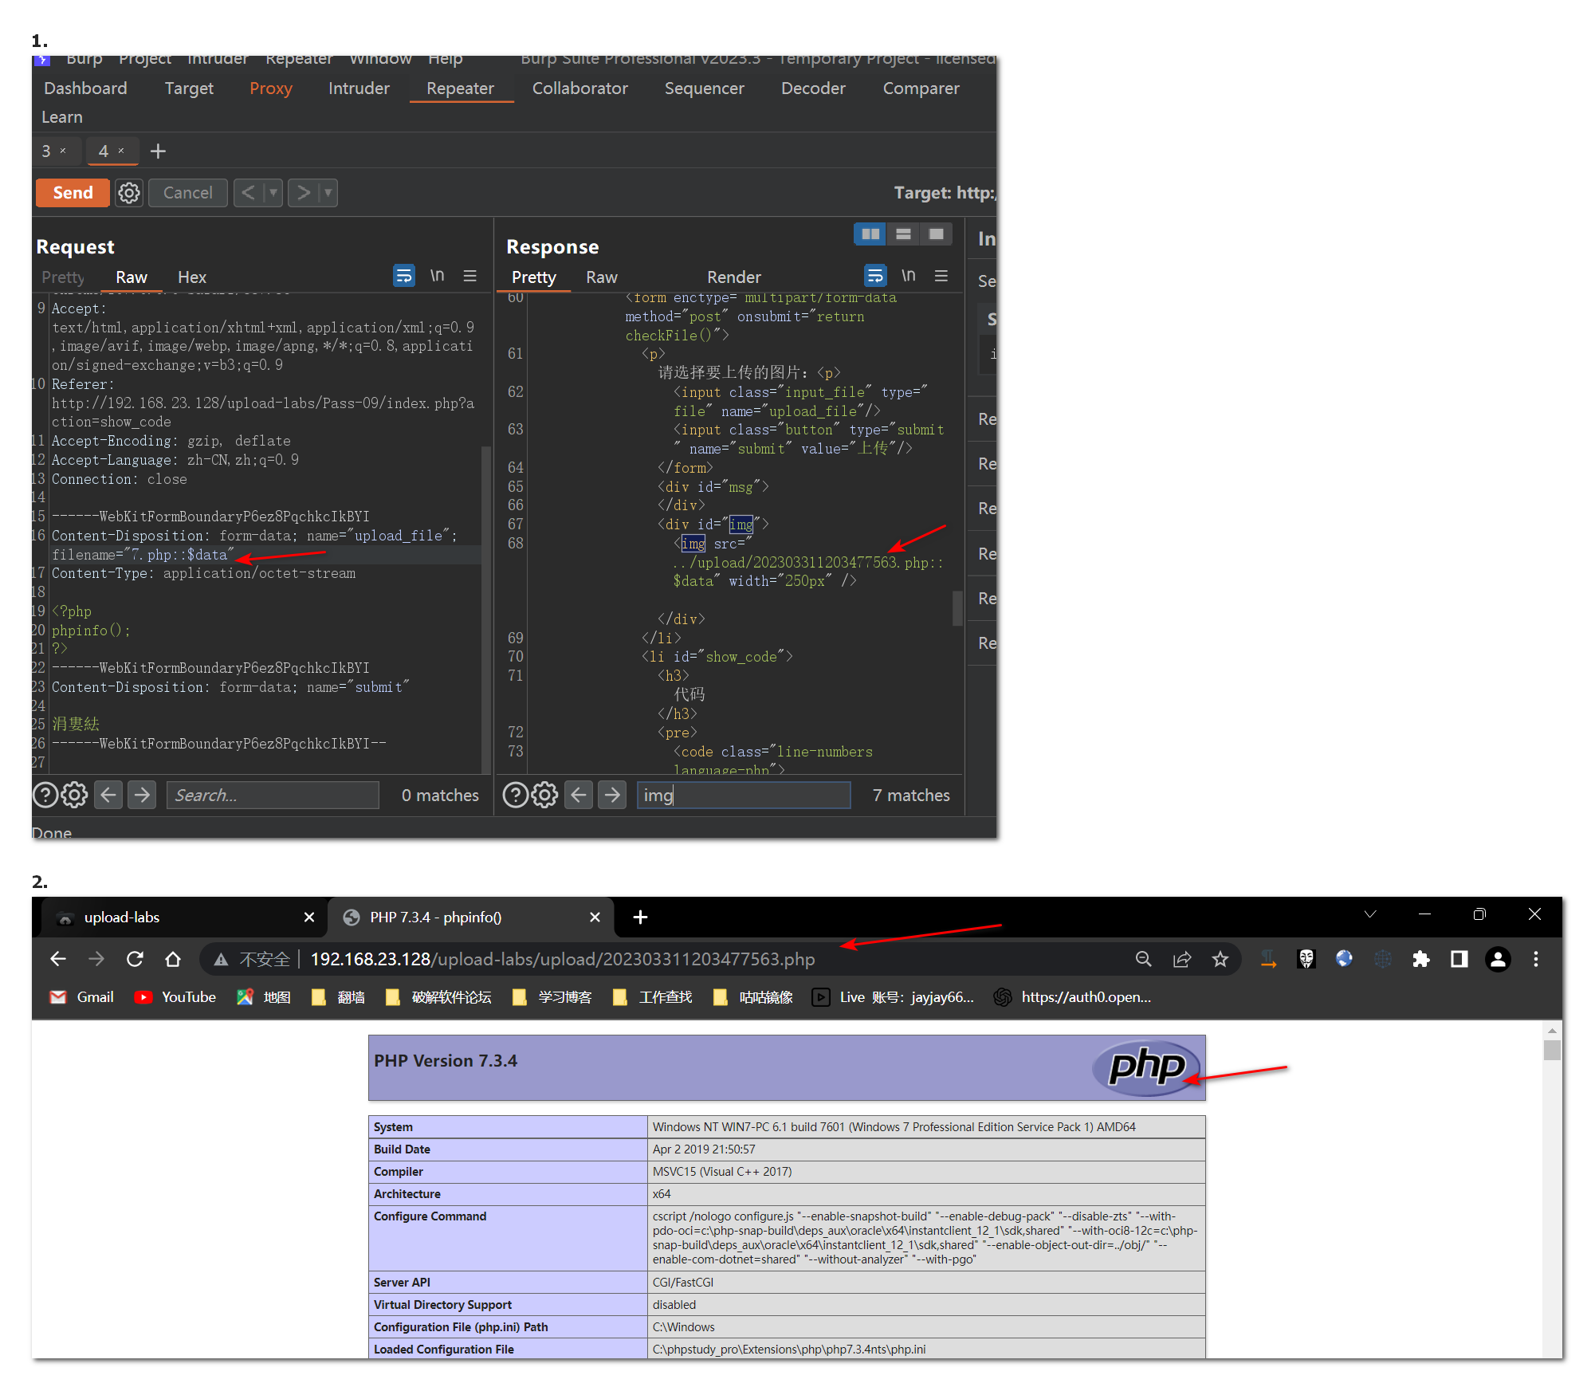Open Chrome extensions puzzle icon
Viewport: 1595px width, 1391px height.
[1420, 959]
